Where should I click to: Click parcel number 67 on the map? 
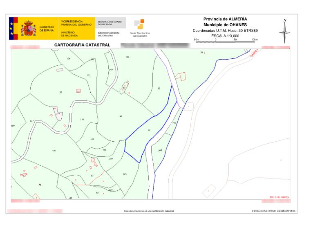point(92,176)
